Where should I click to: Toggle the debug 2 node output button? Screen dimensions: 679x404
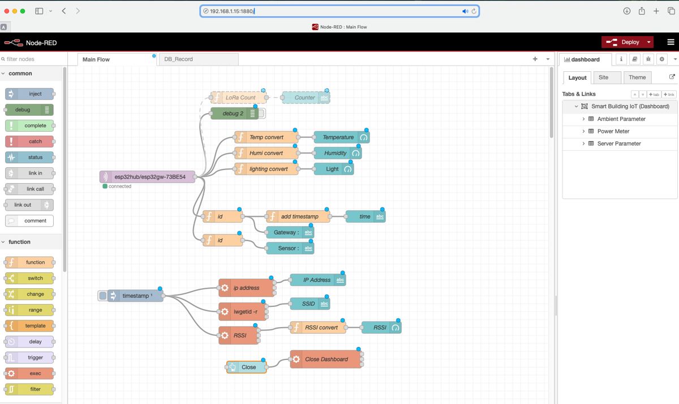tap(261, 114)
